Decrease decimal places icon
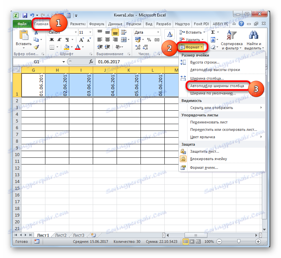Image resolution: width=281 pixels, height=258 pixels. click(x=145, y=47)
